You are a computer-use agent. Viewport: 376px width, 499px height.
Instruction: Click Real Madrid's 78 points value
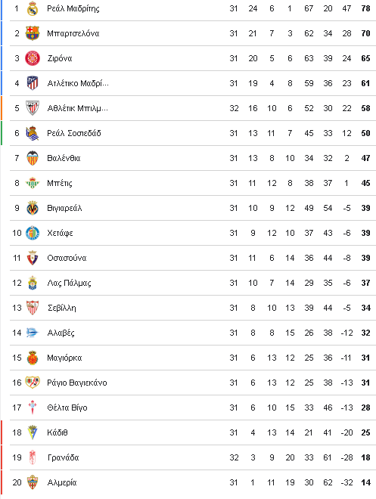pyautogui.click(x=366, y=8)
